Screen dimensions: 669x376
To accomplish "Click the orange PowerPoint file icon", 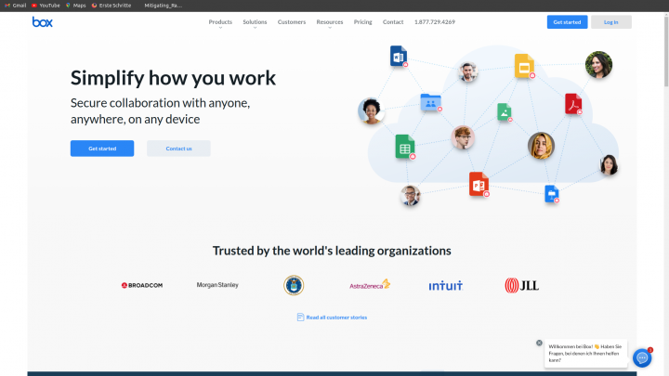I will point(479,184).
